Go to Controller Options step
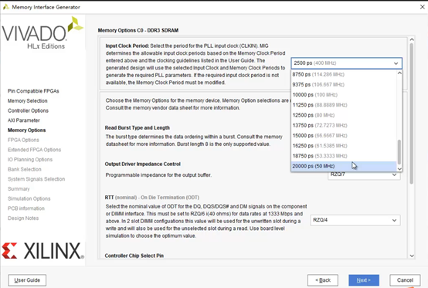The height and width of the screenshot is (288, 428). [x=28, y=110]
